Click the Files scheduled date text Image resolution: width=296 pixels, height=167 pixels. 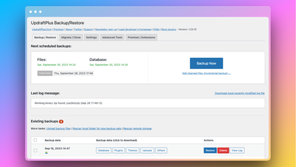point(56,65)
